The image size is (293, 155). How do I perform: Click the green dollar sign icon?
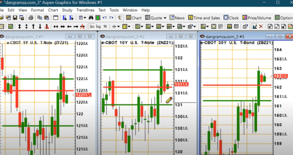click(x=98, y=18)
